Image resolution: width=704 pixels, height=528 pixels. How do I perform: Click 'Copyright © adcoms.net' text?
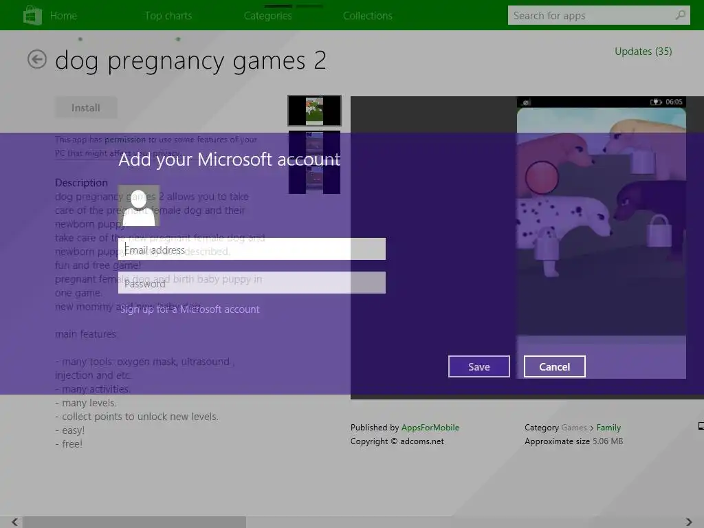coord(397,441)
